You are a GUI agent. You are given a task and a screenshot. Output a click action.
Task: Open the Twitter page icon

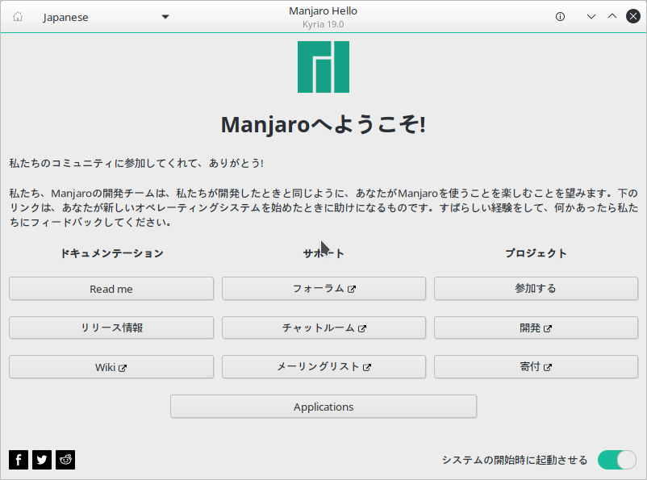pos(42,460)
